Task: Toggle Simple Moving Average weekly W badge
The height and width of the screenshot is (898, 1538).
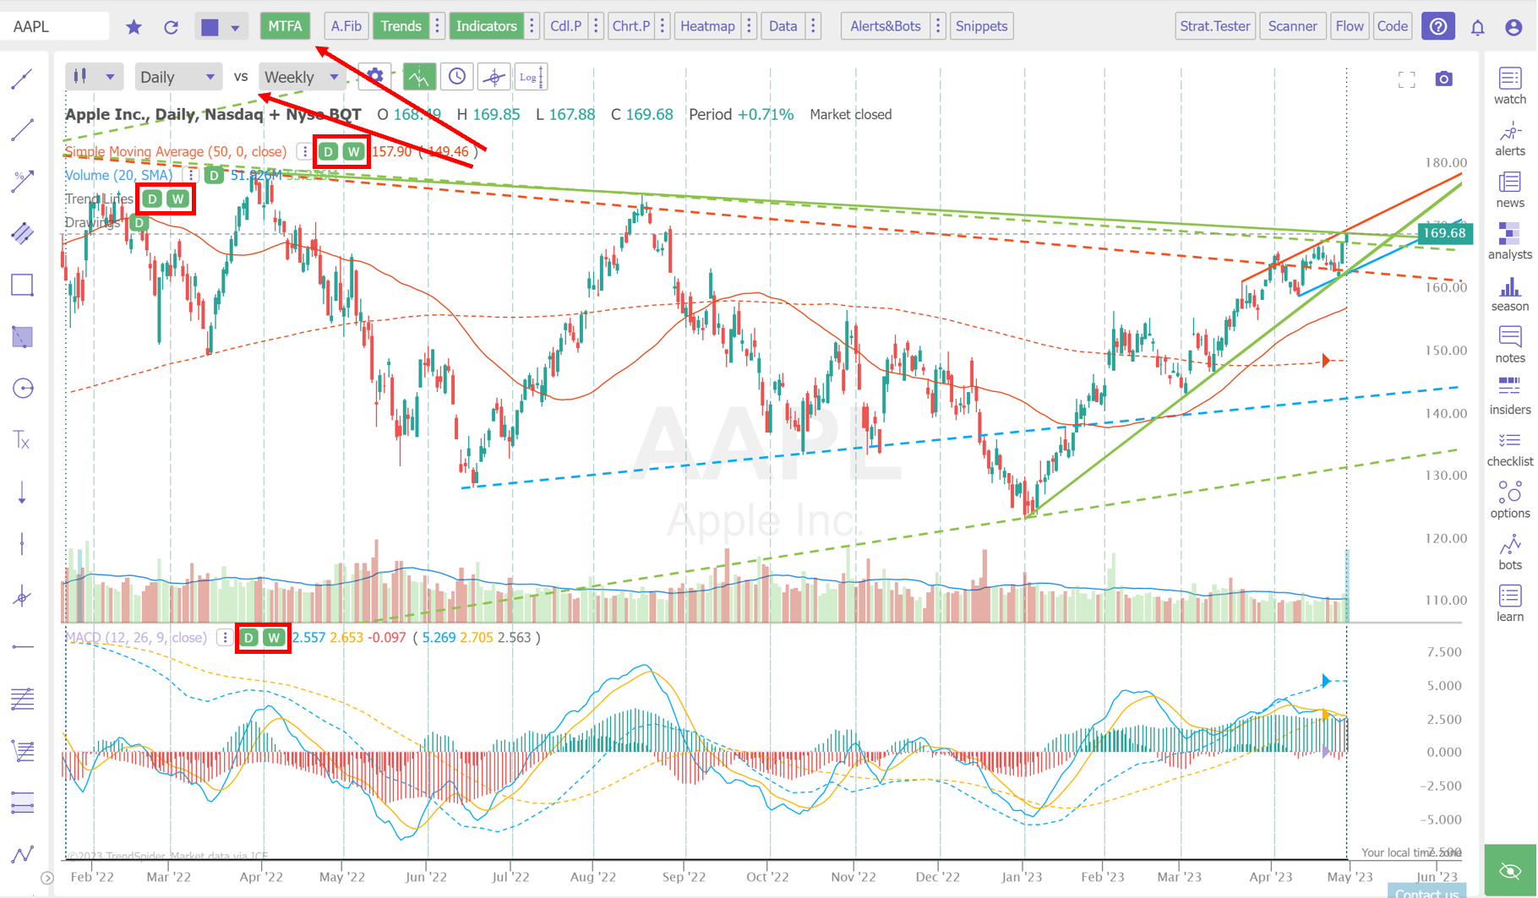Action: [354, 152]
